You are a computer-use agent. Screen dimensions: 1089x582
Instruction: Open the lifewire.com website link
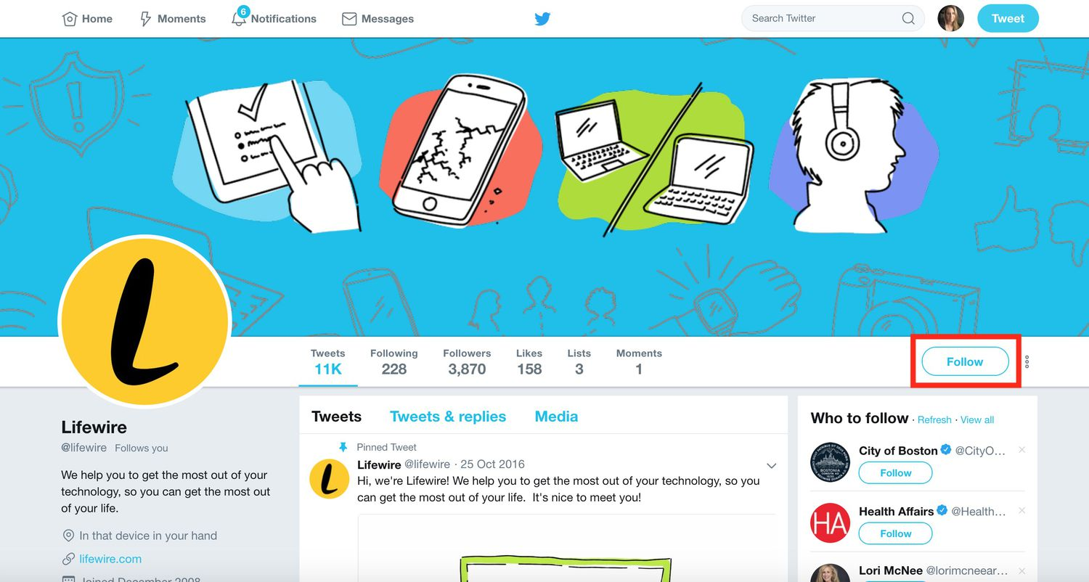[x=110, y=559]
